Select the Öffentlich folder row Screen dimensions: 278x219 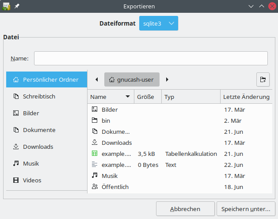pyautogui.click(x=115, y=187)
